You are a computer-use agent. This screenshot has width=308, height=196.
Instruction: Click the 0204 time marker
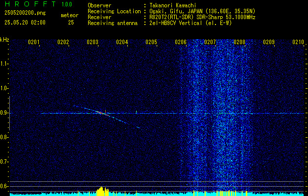122,42
